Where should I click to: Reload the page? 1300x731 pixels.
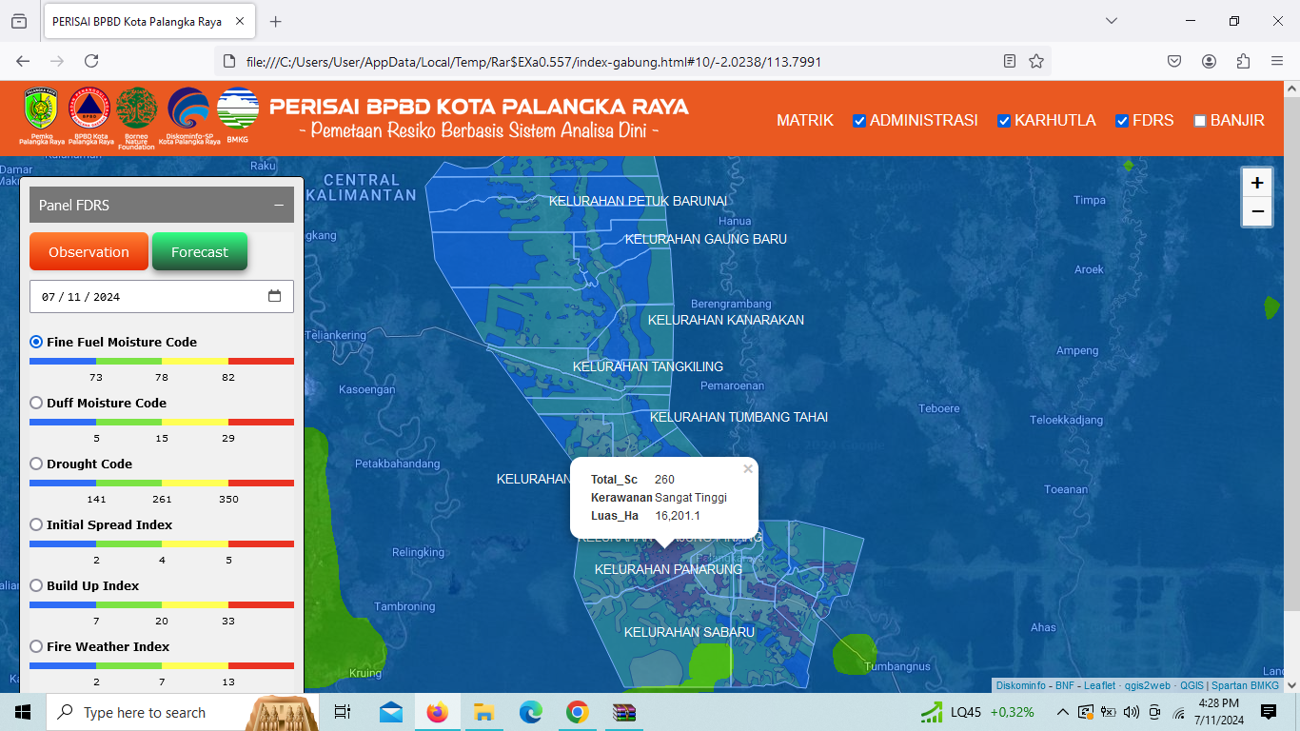(91, 61)
